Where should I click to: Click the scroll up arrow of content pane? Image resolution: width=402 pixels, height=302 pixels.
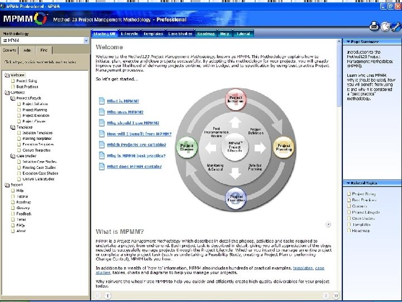339,41
